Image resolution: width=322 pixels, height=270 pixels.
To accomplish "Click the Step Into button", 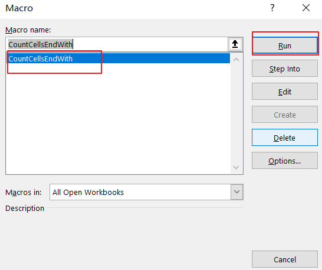I will 285,69.
